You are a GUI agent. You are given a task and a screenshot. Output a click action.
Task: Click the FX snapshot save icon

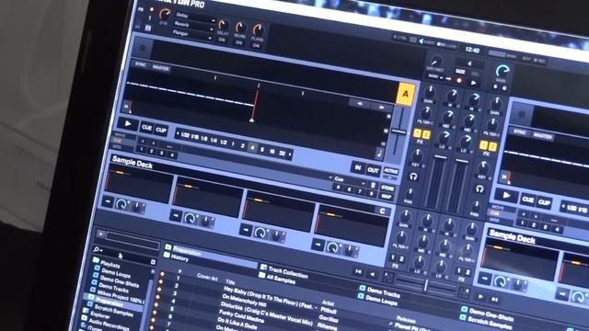point(148,29)
